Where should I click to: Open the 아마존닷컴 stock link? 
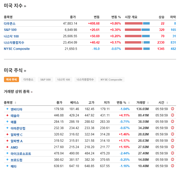[18, 128]
